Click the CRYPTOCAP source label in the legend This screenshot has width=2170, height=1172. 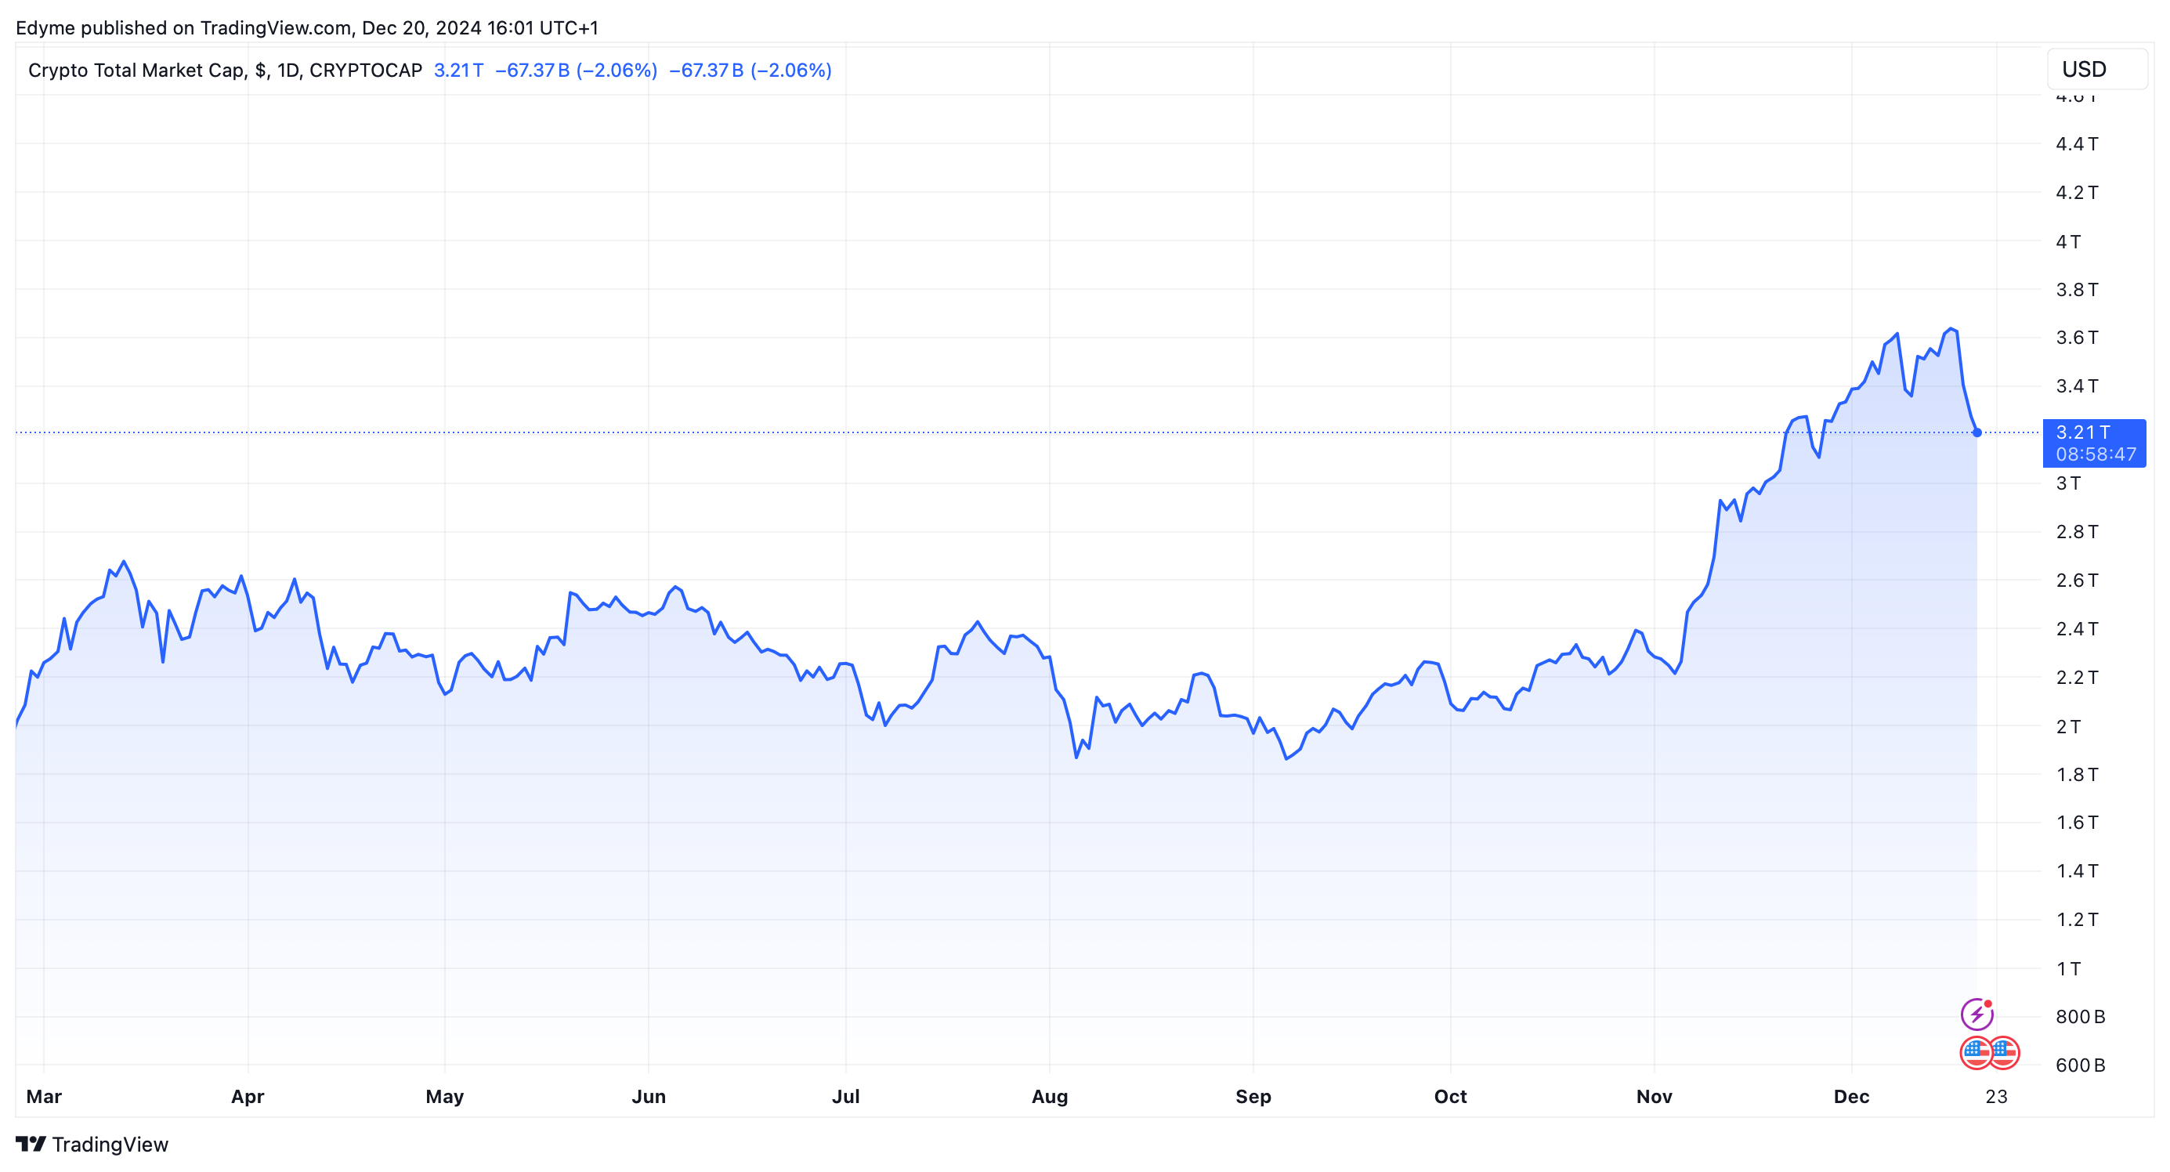point(366,70)
